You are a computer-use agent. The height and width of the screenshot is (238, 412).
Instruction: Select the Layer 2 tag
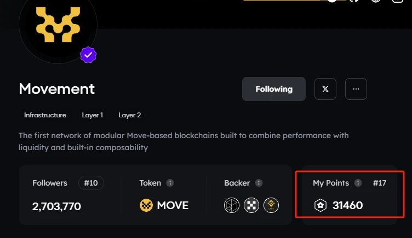point(130,115)
